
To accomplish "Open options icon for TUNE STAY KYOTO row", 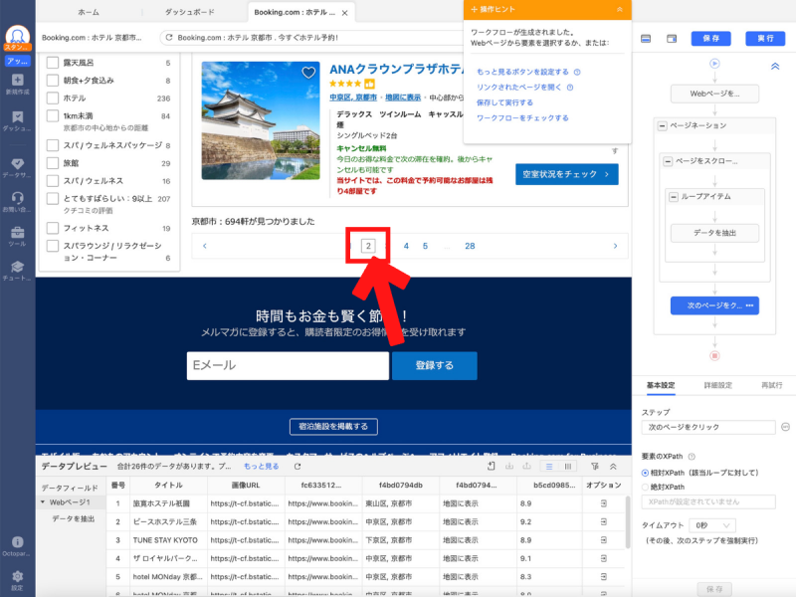I will [x=604, y=540].
